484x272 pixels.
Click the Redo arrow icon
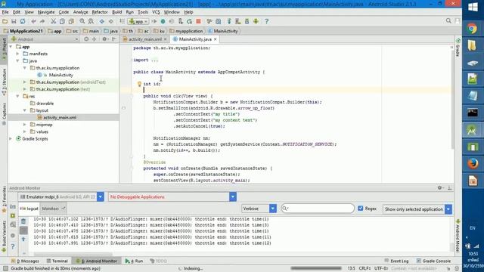42,21
